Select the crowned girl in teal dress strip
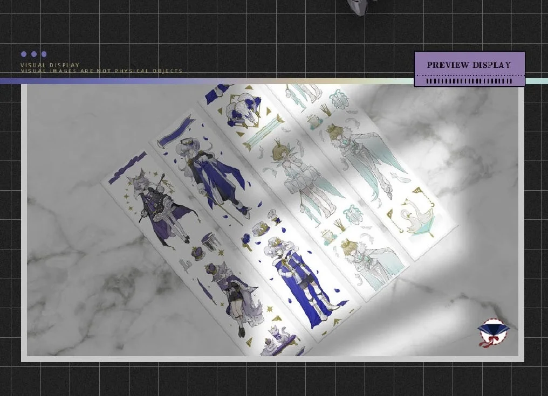548x396 pixels. coord(304,192)
